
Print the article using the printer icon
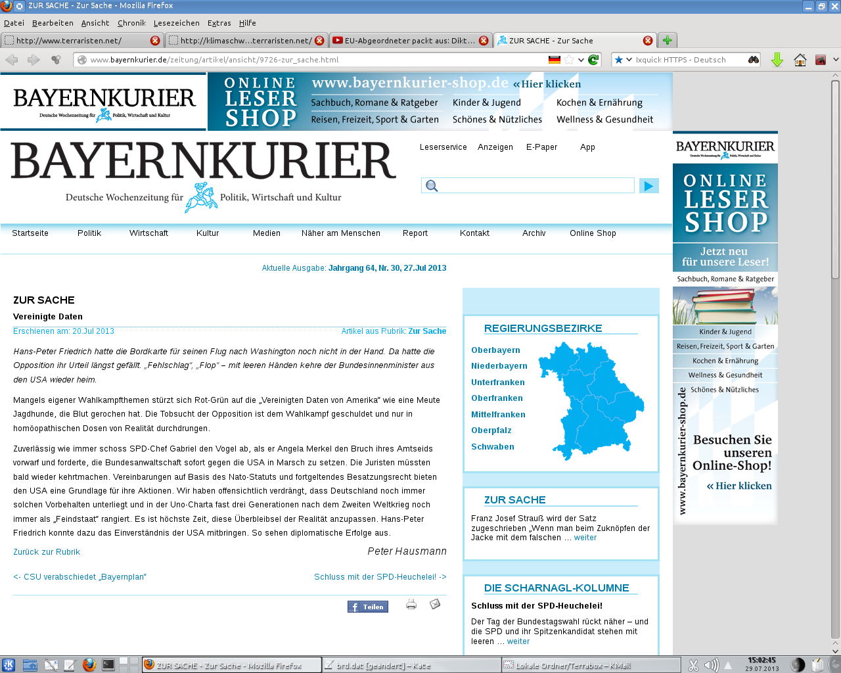(411, 605)
